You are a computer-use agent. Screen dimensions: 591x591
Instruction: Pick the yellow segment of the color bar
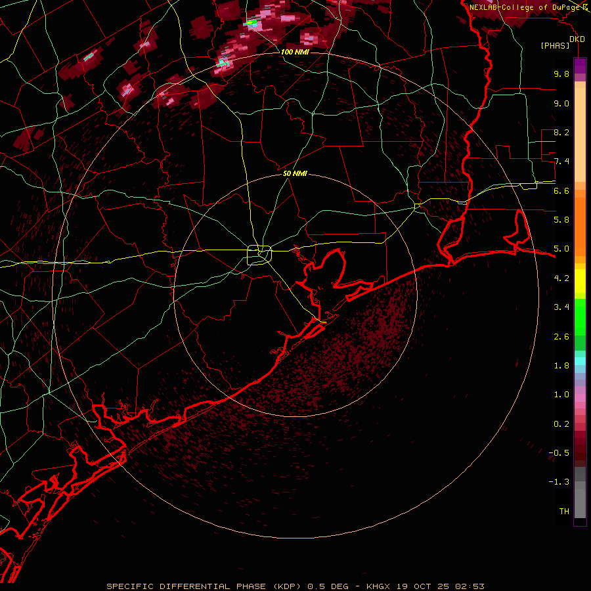[x=580, y=281]
